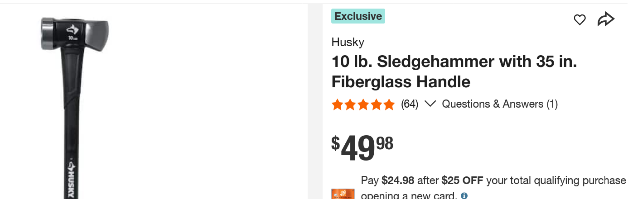
Task: Click the first orange rating star
Action: (337, 105)
